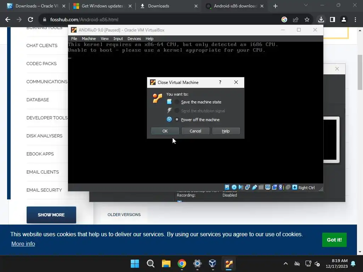Click the page vertical scrollbar thumb
Screen dimensions: 363x272
[360, 72]
